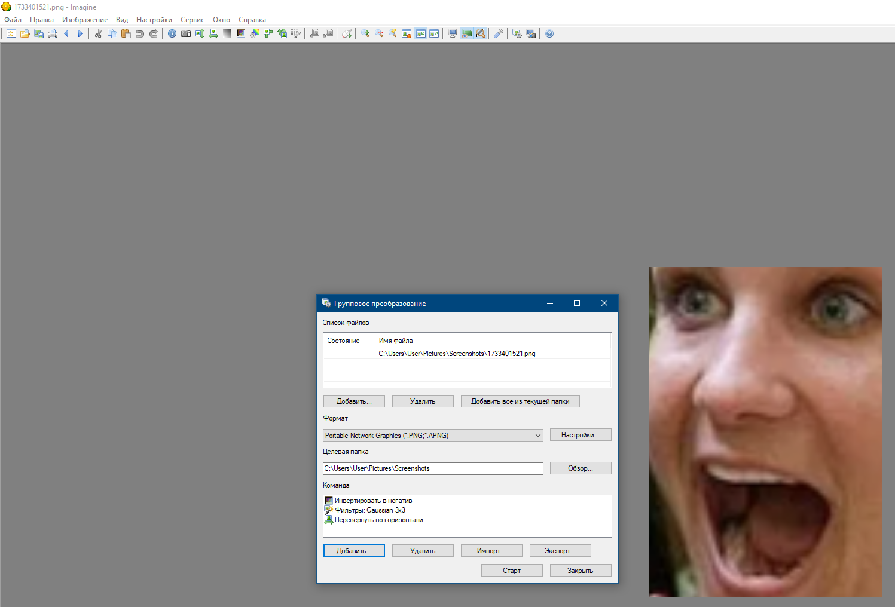
Task: Click the flip vertical toolbar icon
Action: [200, 33]
